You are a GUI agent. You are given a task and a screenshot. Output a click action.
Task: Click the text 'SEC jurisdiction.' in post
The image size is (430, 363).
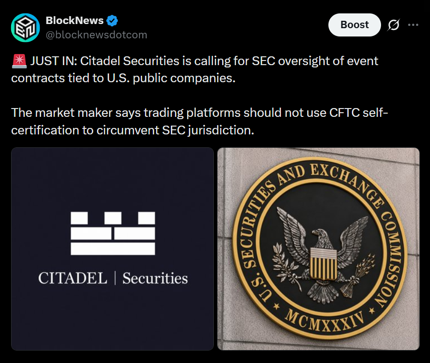(x=208, y=130)
